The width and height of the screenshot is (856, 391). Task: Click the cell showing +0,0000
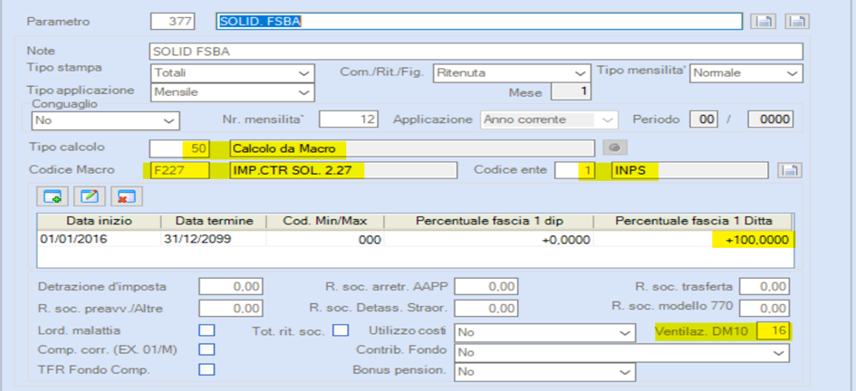point(488,240)
